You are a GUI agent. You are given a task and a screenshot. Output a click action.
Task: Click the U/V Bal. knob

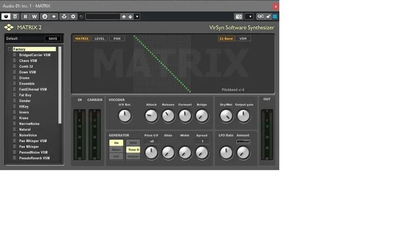click(125, 116)
